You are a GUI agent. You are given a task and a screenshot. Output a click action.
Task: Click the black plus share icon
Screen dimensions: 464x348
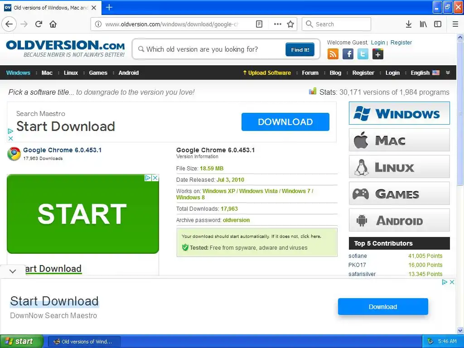(x=378, y=54)
